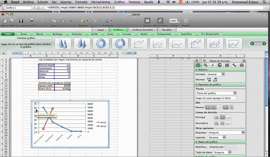
Task: Click the Imprimir printer icon
Action: point(32,21)
